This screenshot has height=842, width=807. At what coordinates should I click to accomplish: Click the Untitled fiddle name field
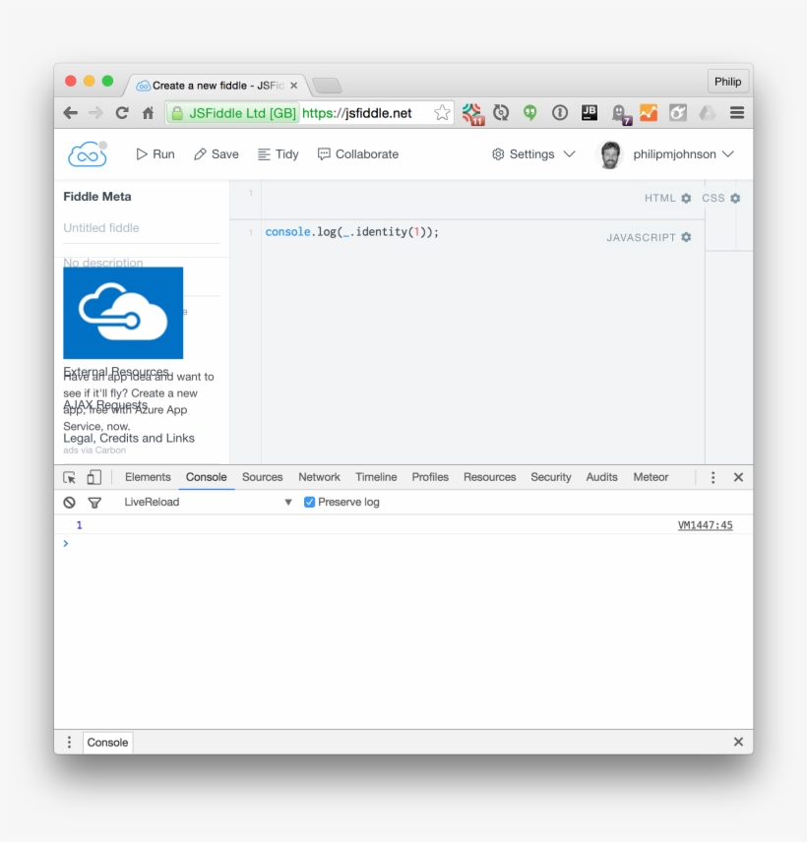(101, 227)
